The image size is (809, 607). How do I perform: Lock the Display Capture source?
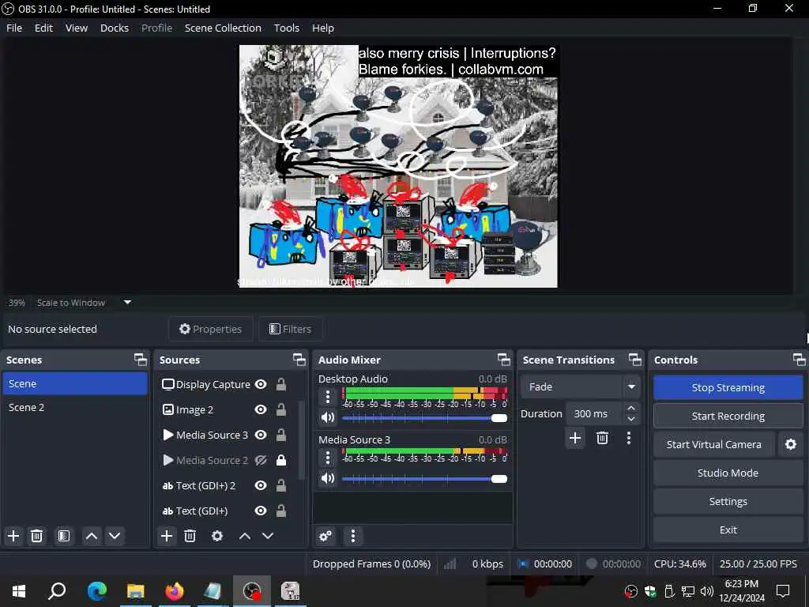pyautogui.click(x=281, y=385)
